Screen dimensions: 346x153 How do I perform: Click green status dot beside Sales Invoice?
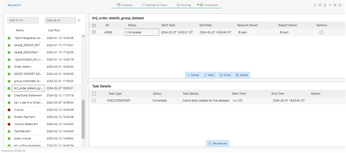pyautogui.click(x=9, y=139)
